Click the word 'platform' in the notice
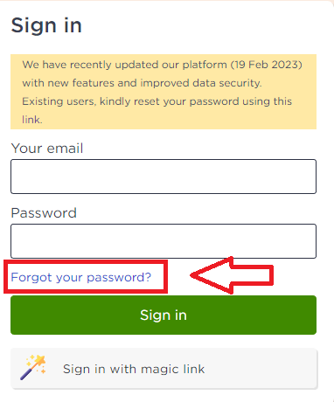This screenshot has height=402, width=334. [205, 65]
